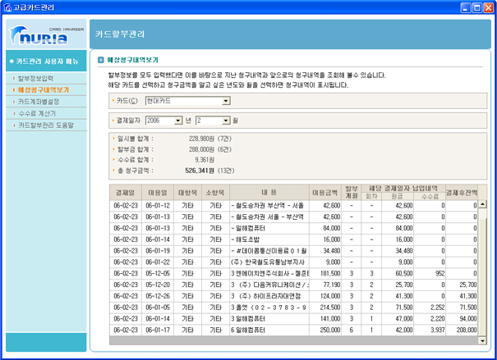Click table scrollbar down arrow
Image resolution: width=497 pixels, height=360 pixels.
(483, 342)
